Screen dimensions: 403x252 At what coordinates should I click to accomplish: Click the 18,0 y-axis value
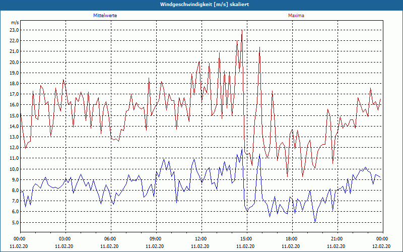[15, 84]
